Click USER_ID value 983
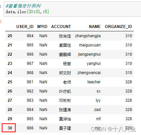141x135 pixels. pyautogui.click(x=30, y=100)
